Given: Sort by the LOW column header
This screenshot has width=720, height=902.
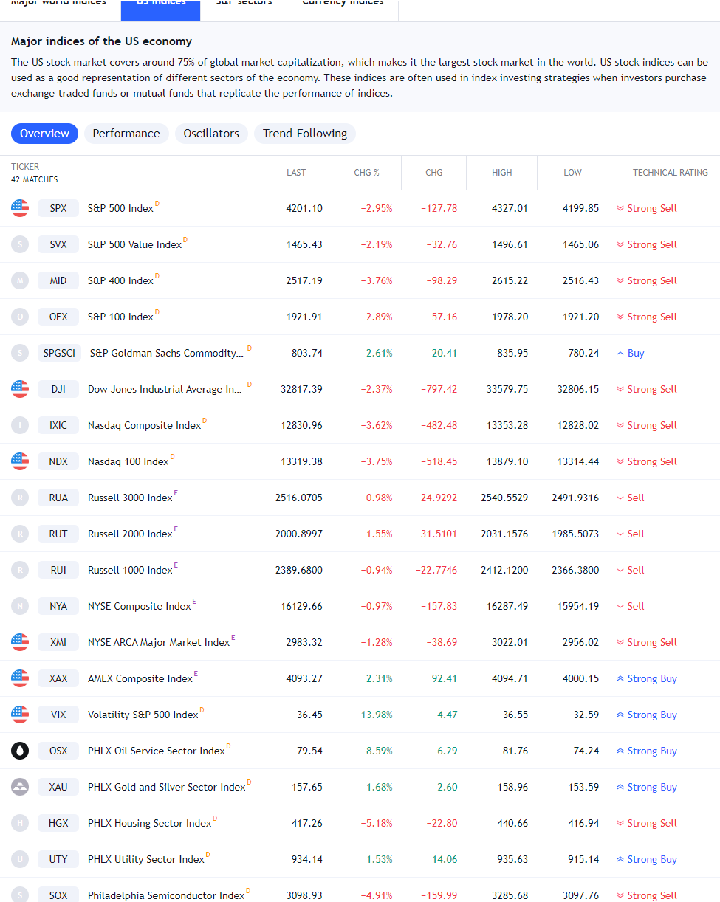Looking at the screenshot, I should (x=572, y=173).
